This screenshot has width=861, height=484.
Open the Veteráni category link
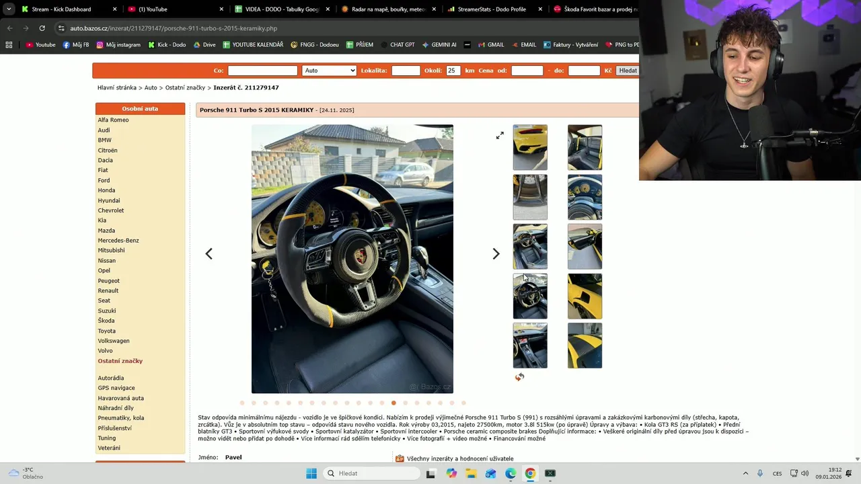[x=109, y=448]
